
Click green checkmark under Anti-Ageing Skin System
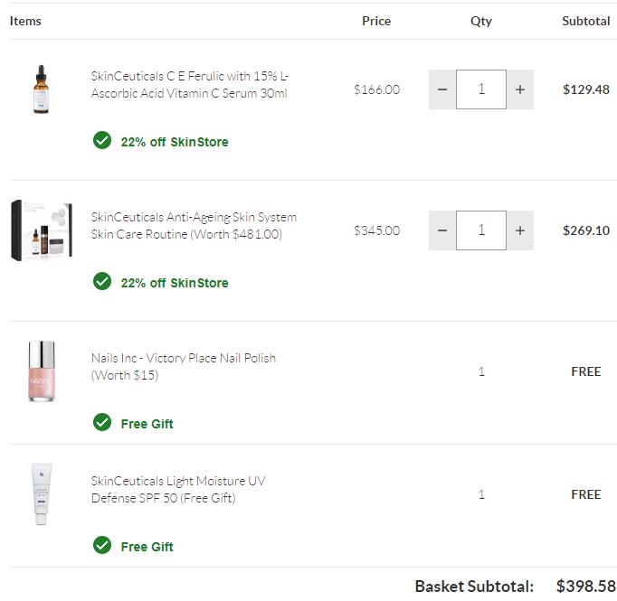102,282
